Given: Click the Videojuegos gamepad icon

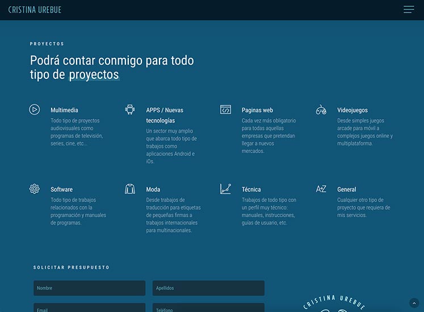Looking at the screenshot, I should click(x=321, y=110).
